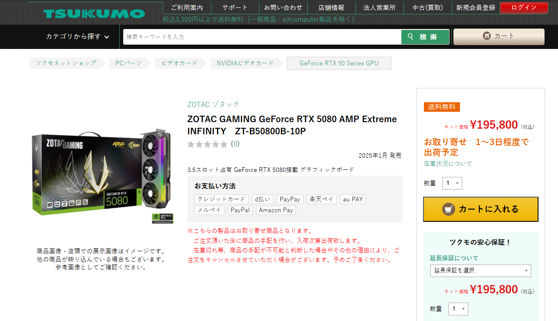Open 法人営業所 menu item
Screen dimensions: 558x321
pyautogui.click(x=380, y=8)
